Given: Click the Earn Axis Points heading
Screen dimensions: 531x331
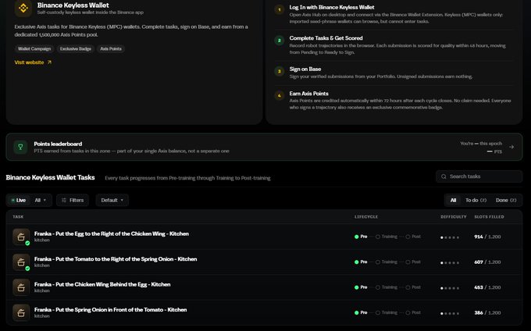Looking at the screenshot, I should point(309,94).
